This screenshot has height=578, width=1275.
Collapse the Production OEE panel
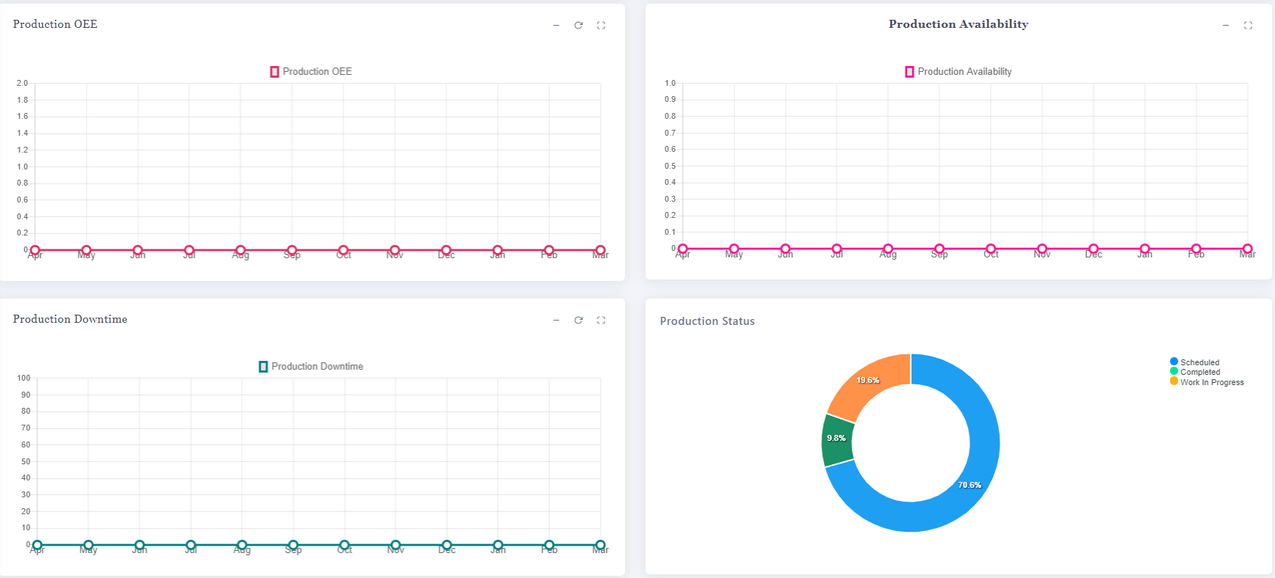click(x=556, y=26)
